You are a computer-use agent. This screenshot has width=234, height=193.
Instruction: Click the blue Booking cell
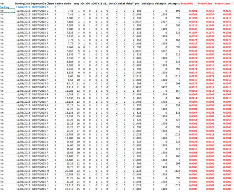tap(5, 7)
